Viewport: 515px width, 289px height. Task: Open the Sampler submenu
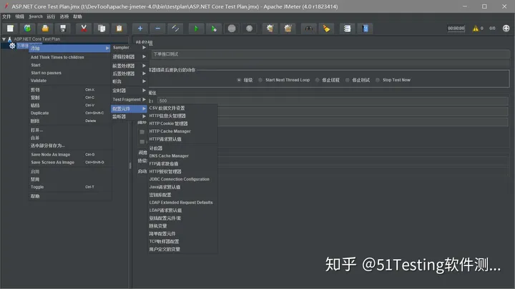pos(129,48)
